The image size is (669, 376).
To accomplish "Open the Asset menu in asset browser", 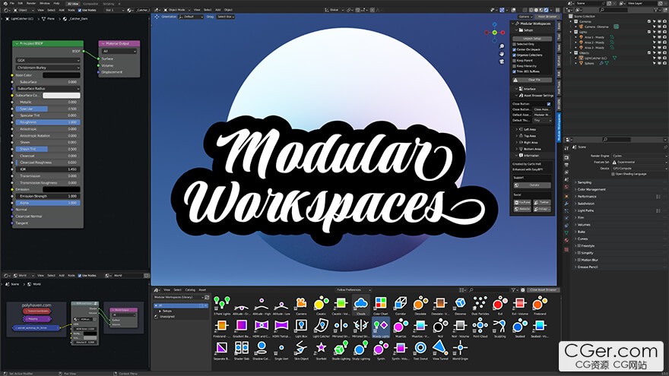I will pos(202,290).
